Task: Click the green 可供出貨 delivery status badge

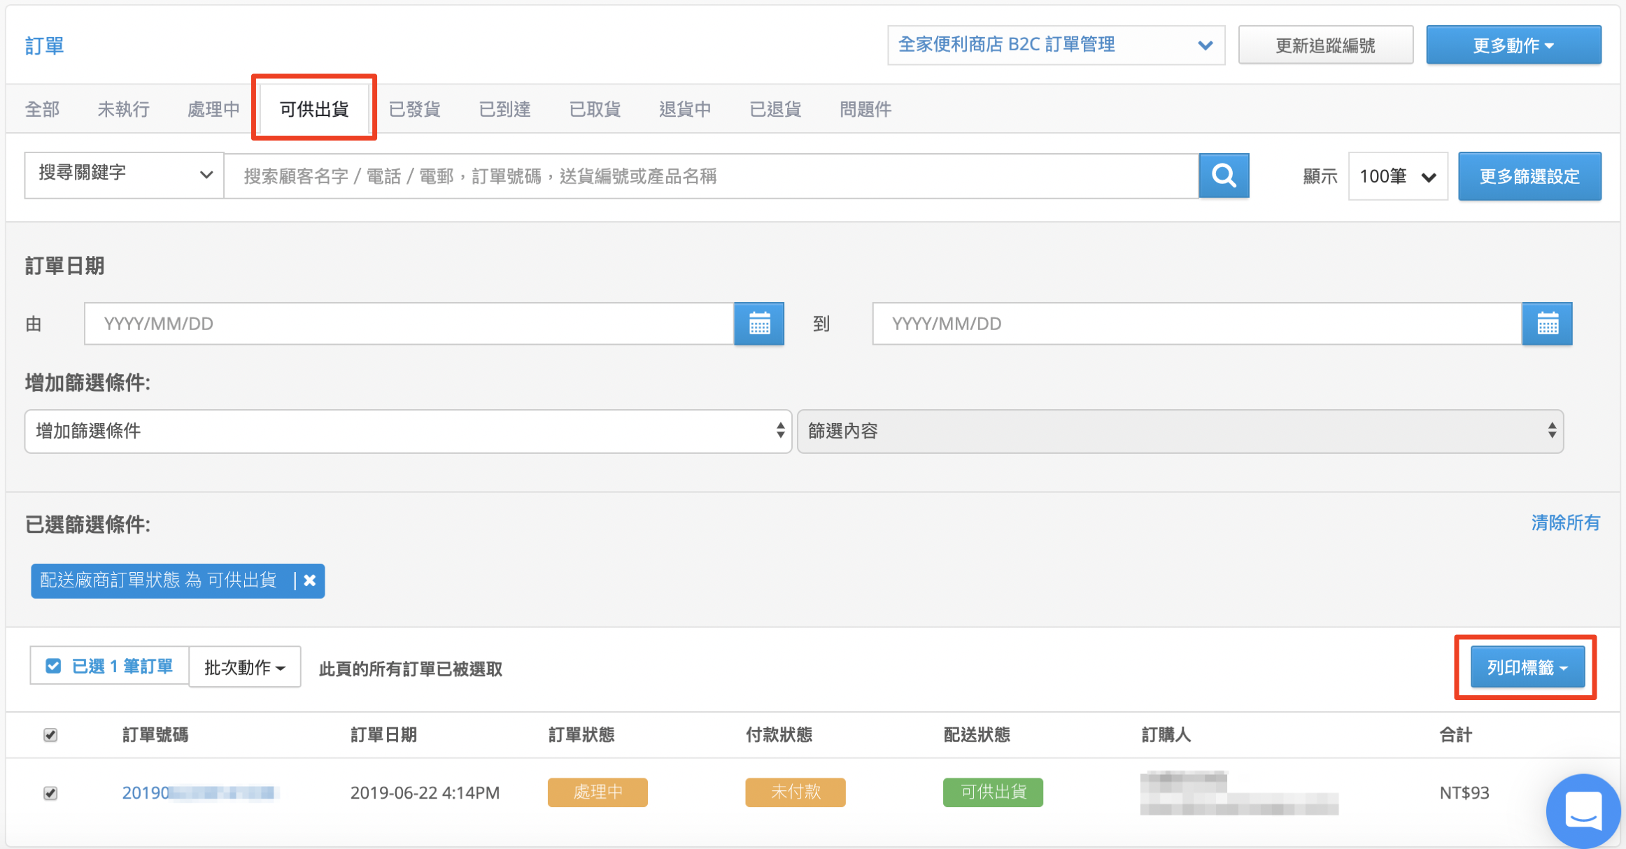Action: [993, 792]
